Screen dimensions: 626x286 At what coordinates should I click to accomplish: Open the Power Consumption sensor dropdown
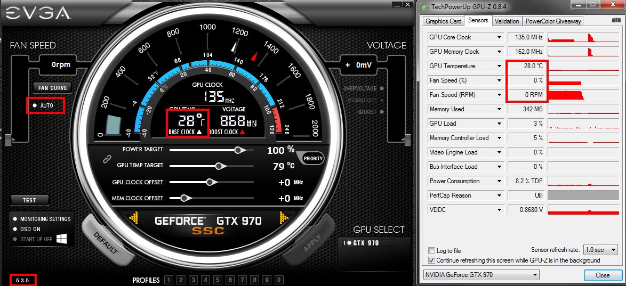tap(499, 181)
